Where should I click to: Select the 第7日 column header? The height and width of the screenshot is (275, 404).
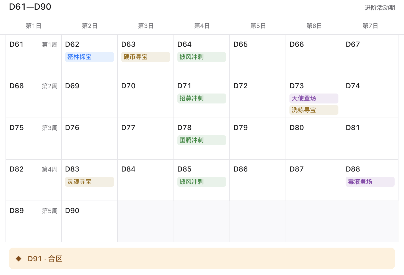pyautogui.click(x=370, y=26)
